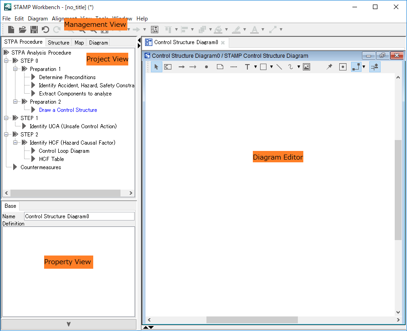Click the line color pen icon
This screenshot has height=331, width=407.
pos(236,30)
